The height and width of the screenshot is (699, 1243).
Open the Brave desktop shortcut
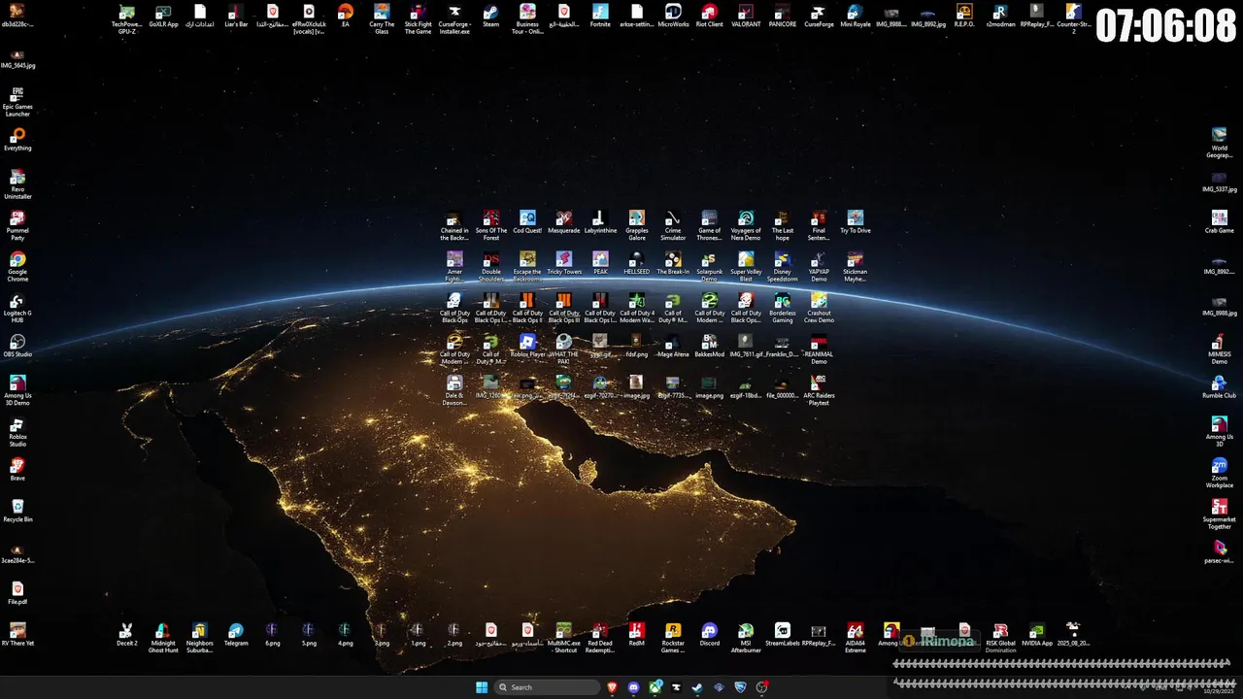17,470
